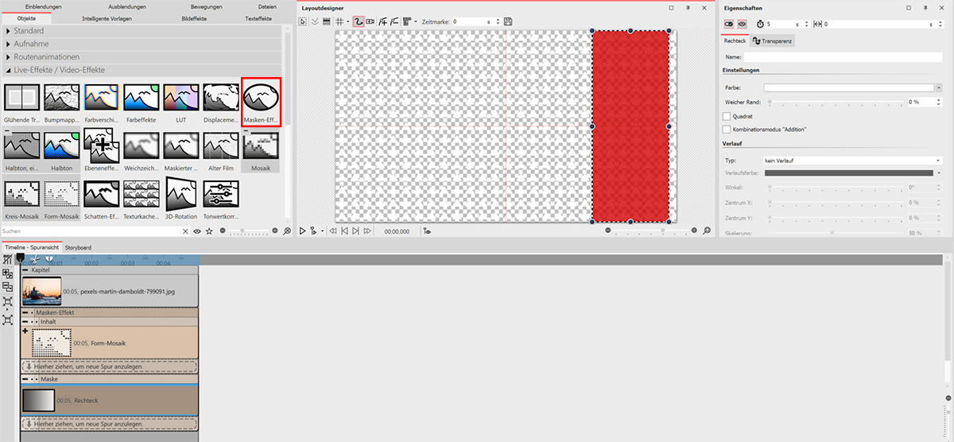Open the Transparenz tab in Eigenschaften
954x442 pixels.
pos(772,41)
